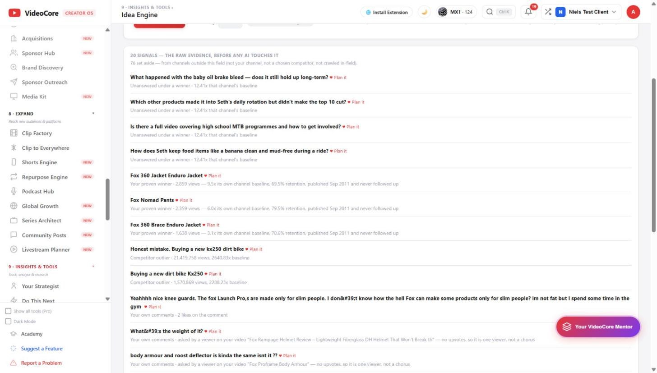Click the VideoCore logo icon

coord(14,13)
